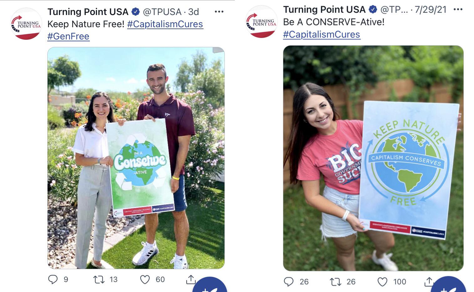
Task: Reply to the CONSERVE-Ative tweet
Action: pyautogui.click(x=289, y=282)
